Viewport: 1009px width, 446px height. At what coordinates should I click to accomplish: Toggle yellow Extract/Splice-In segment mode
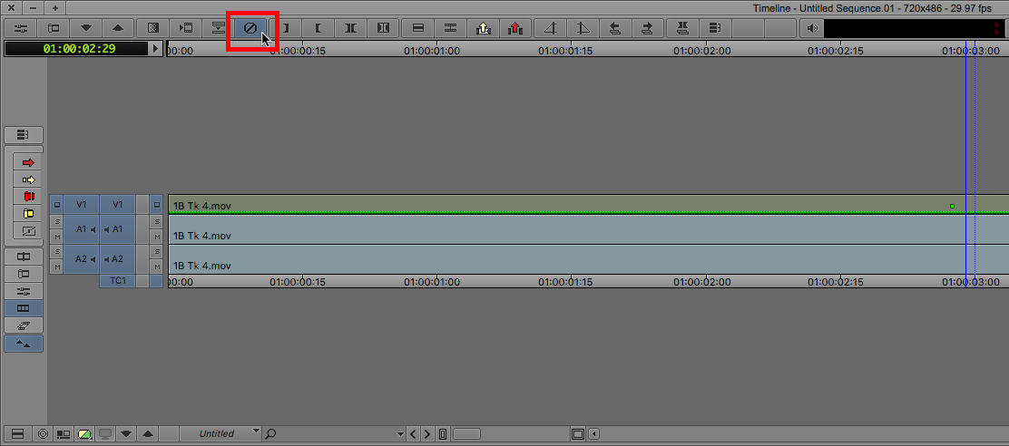27,179
